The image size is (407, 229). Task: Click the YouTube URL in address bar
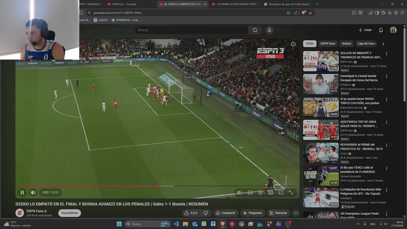pyautogui.click(x=118, y=13)
